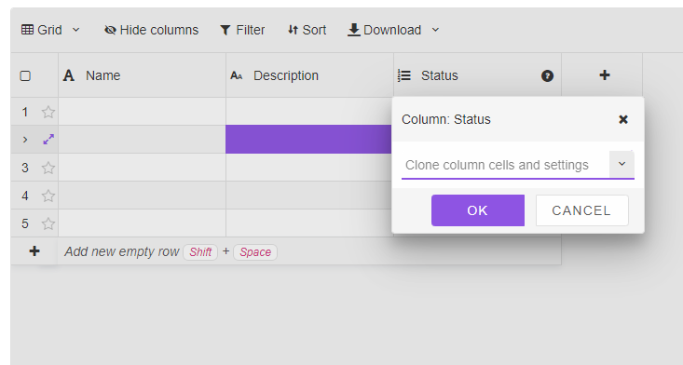Screen dimensions: 683x365
Task: Click row number 4
Action: (x=25, y=196)
